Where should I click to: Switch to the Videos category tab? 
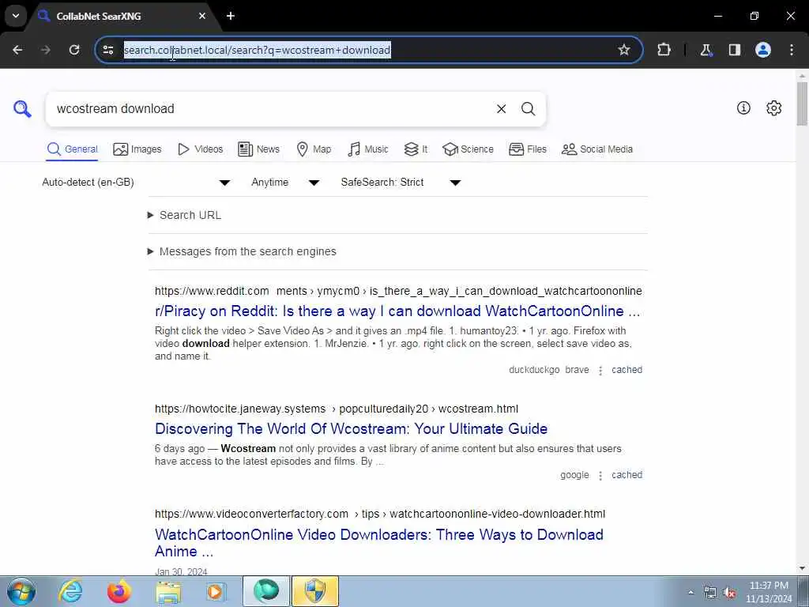click(200, 149)
